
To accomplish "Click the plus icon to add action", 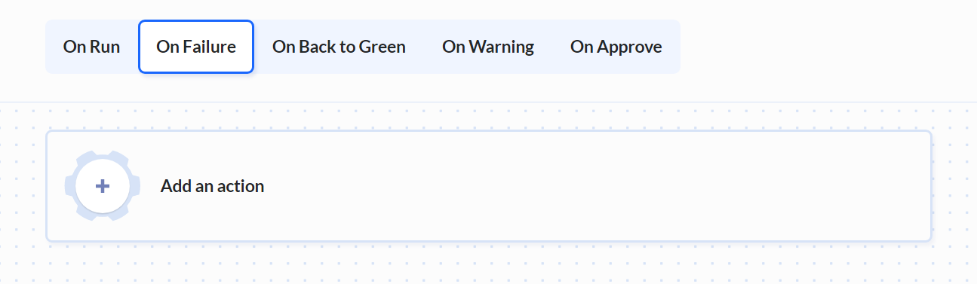I will tap(103, 186).
